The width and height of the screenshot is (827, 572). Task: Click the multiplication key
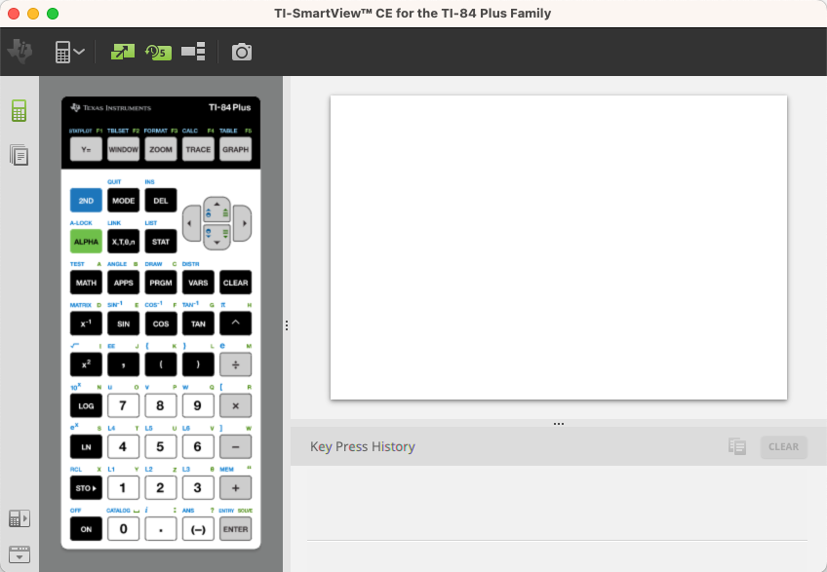(236, 405)
